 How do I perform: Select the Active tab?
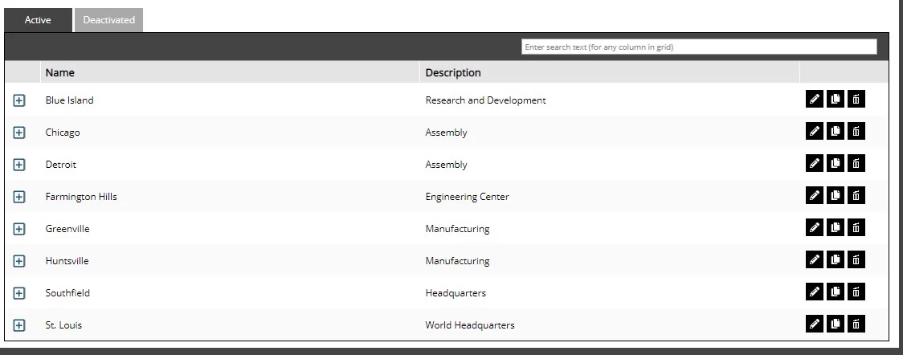click(x=38, y=20)
